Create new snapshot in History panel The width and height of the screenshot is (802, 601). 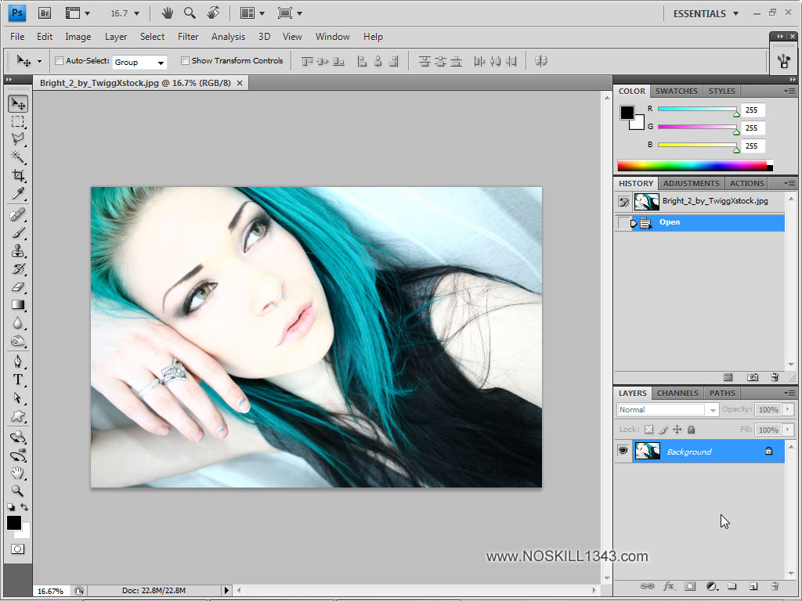pos(753,377)
